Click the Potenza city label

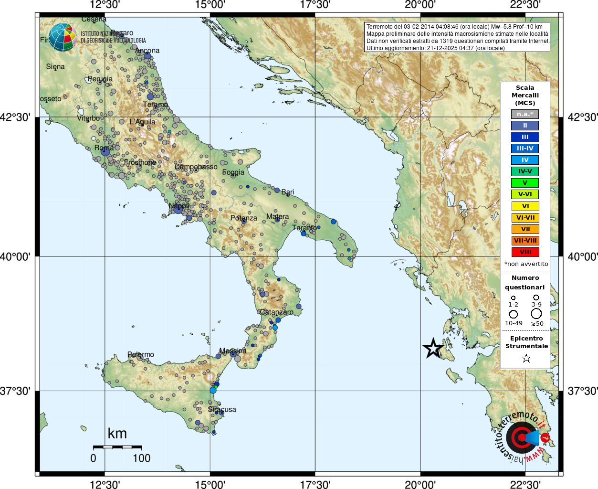[x=244, y=218]
